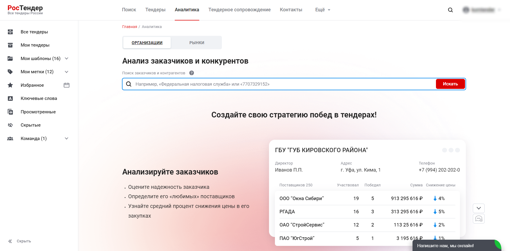
Task: Open the Контакты menu item
Action: pos(291,10)
